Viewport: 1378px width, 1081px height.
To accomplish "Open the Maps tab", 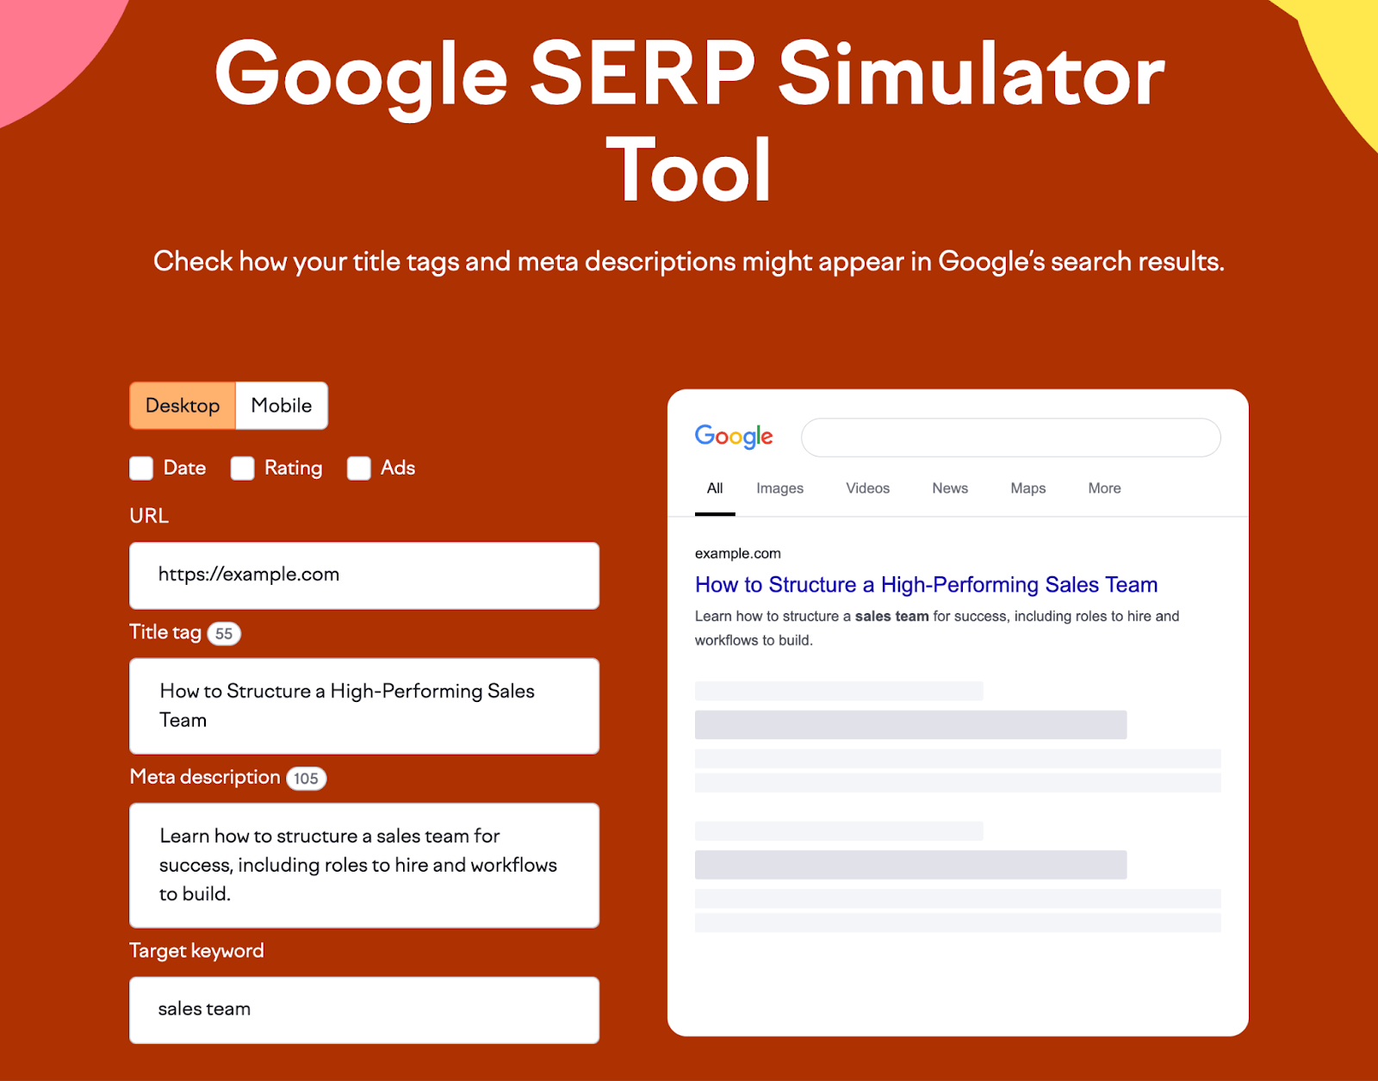I will [x=1027, y=488].
